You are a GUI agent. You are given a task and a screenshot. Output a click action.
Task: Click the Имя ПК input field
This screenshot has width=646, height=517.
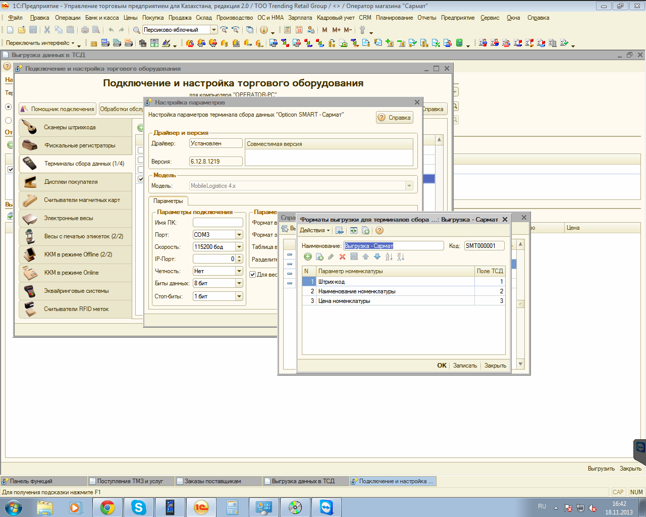pos(218,223)
